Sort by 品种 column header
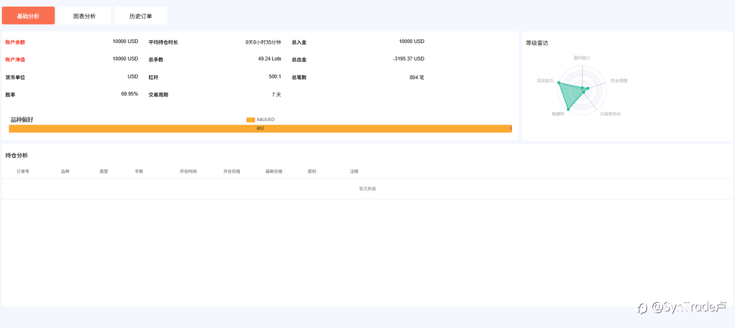This screenshot has width=735, height=328. click(65, 171)
